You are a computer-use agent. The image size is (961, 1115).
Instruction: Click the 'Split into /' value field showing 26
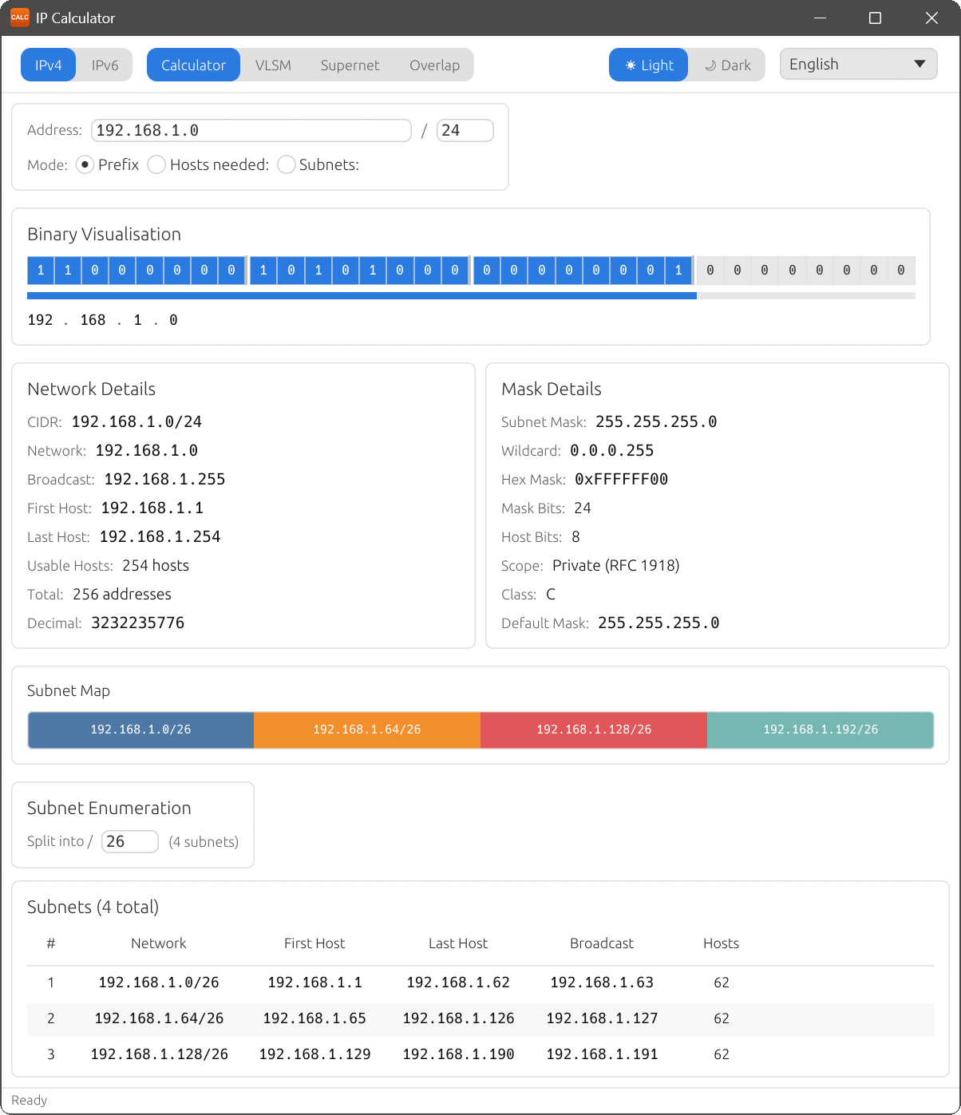[x=129, y=841]
